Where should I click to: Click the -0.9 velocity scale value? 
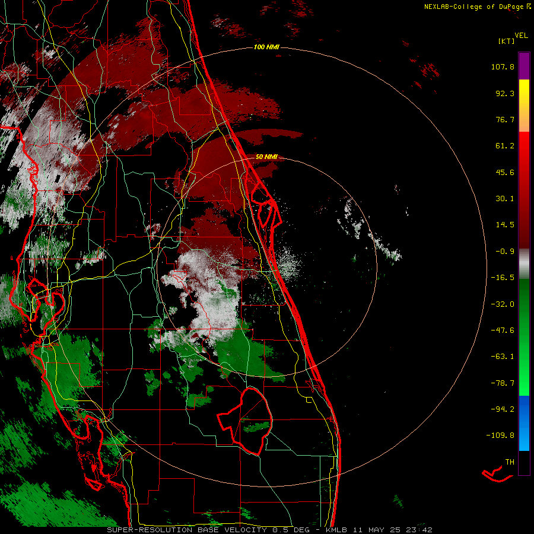pyautogui.click(x=505, y=252)
